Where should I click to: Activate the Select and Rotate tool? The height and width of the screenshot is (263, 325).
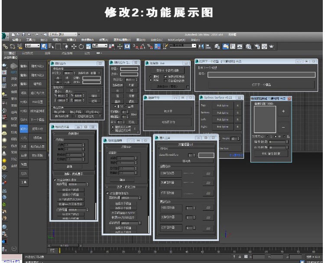coord(81,46)
